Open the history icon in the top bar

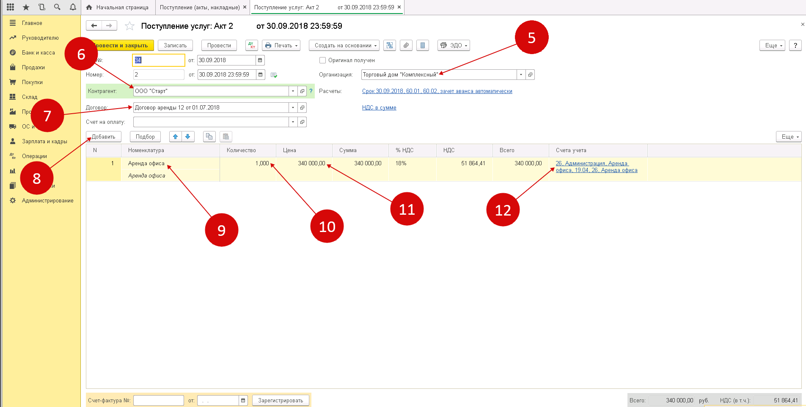coord(41,7)
